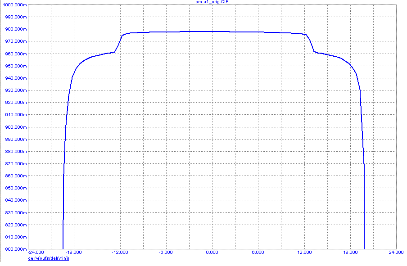Select the 810.000m y-axis label

[x=16, y=237]
